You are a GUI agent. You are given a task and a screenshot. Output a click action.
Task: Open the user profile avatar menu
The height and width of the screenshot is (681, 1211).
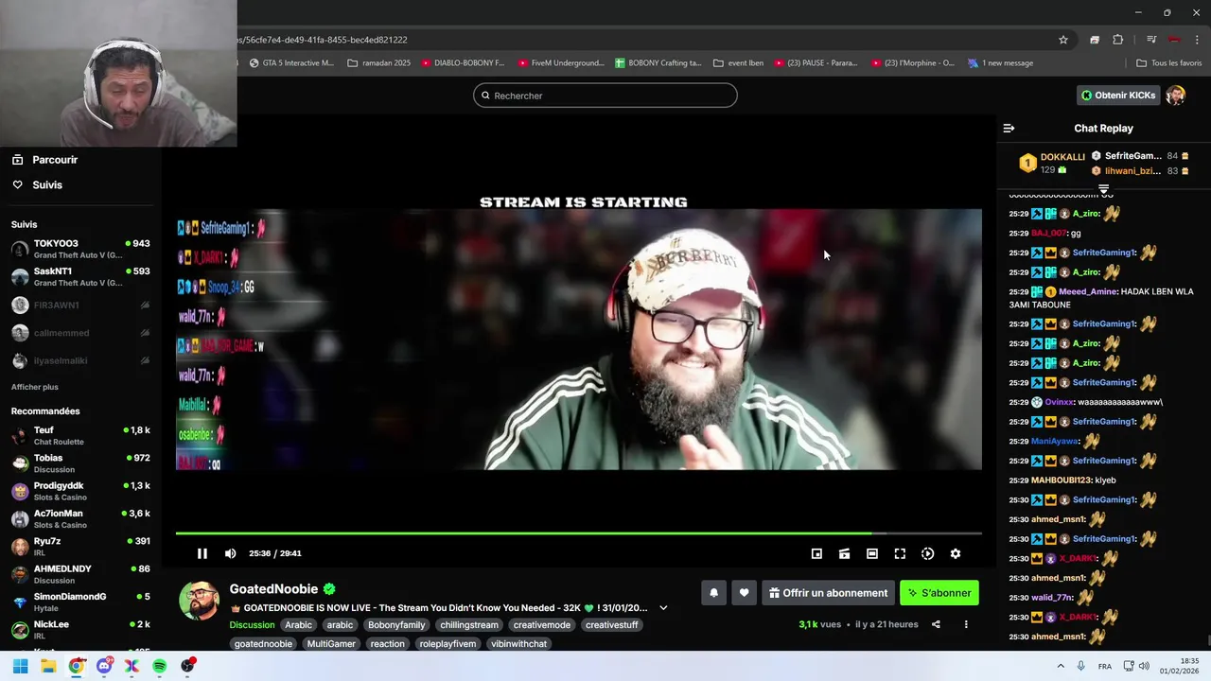[x=1176, y=96]
